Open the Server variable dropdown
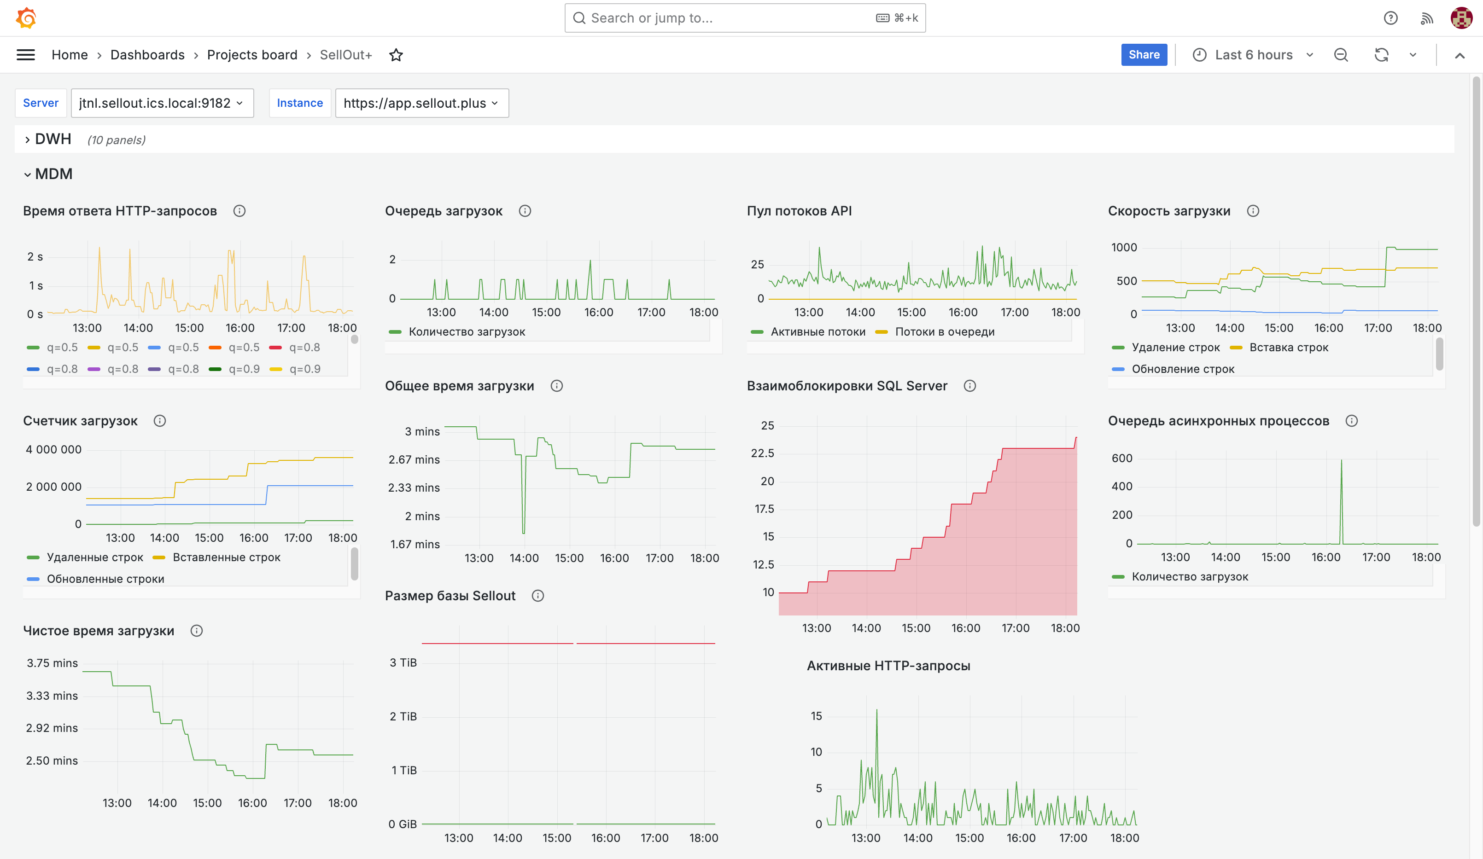This screenshot has height=859, width=1483. pos(162,103)
